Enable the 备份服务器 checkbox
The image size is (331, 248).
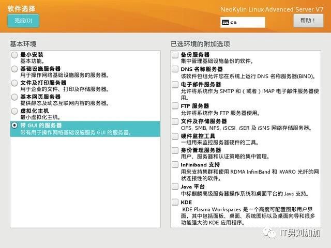pyautogui.click(x=175, y=55)
